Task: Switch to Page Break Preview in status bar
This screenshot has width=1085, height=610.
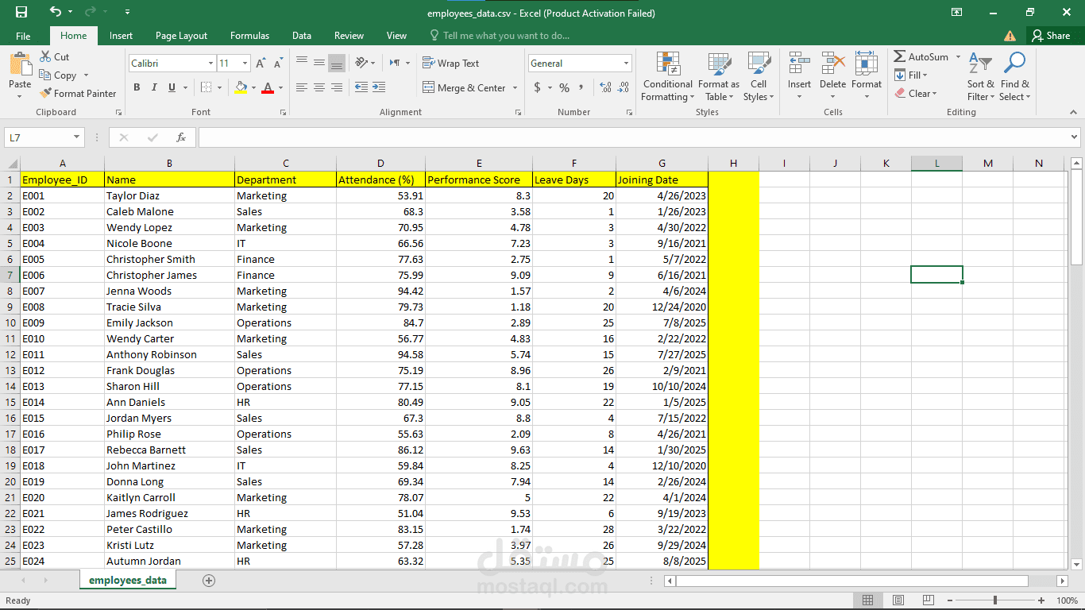Action: point(929,600)
